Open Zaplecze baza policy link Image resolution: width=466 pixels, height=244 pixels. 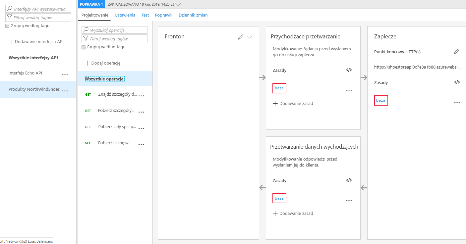tap(381, 100)
